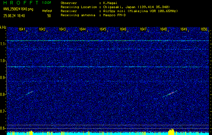The height and width of the screenshot is (135, 212).
Task: Click the 1650 time marker
Action: click(204, 29)
